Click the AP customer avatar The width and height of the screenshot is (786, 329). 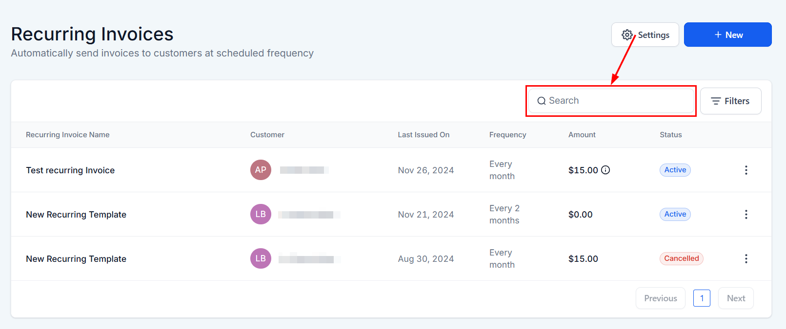[261, 170]
